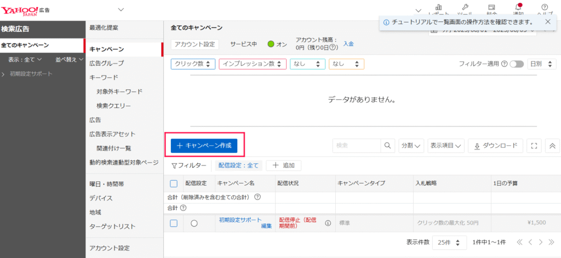The width and height of the screenshot is (561, 258).
Task: Open 曜日・時間帯 menu item
Action: pos(107,184)
